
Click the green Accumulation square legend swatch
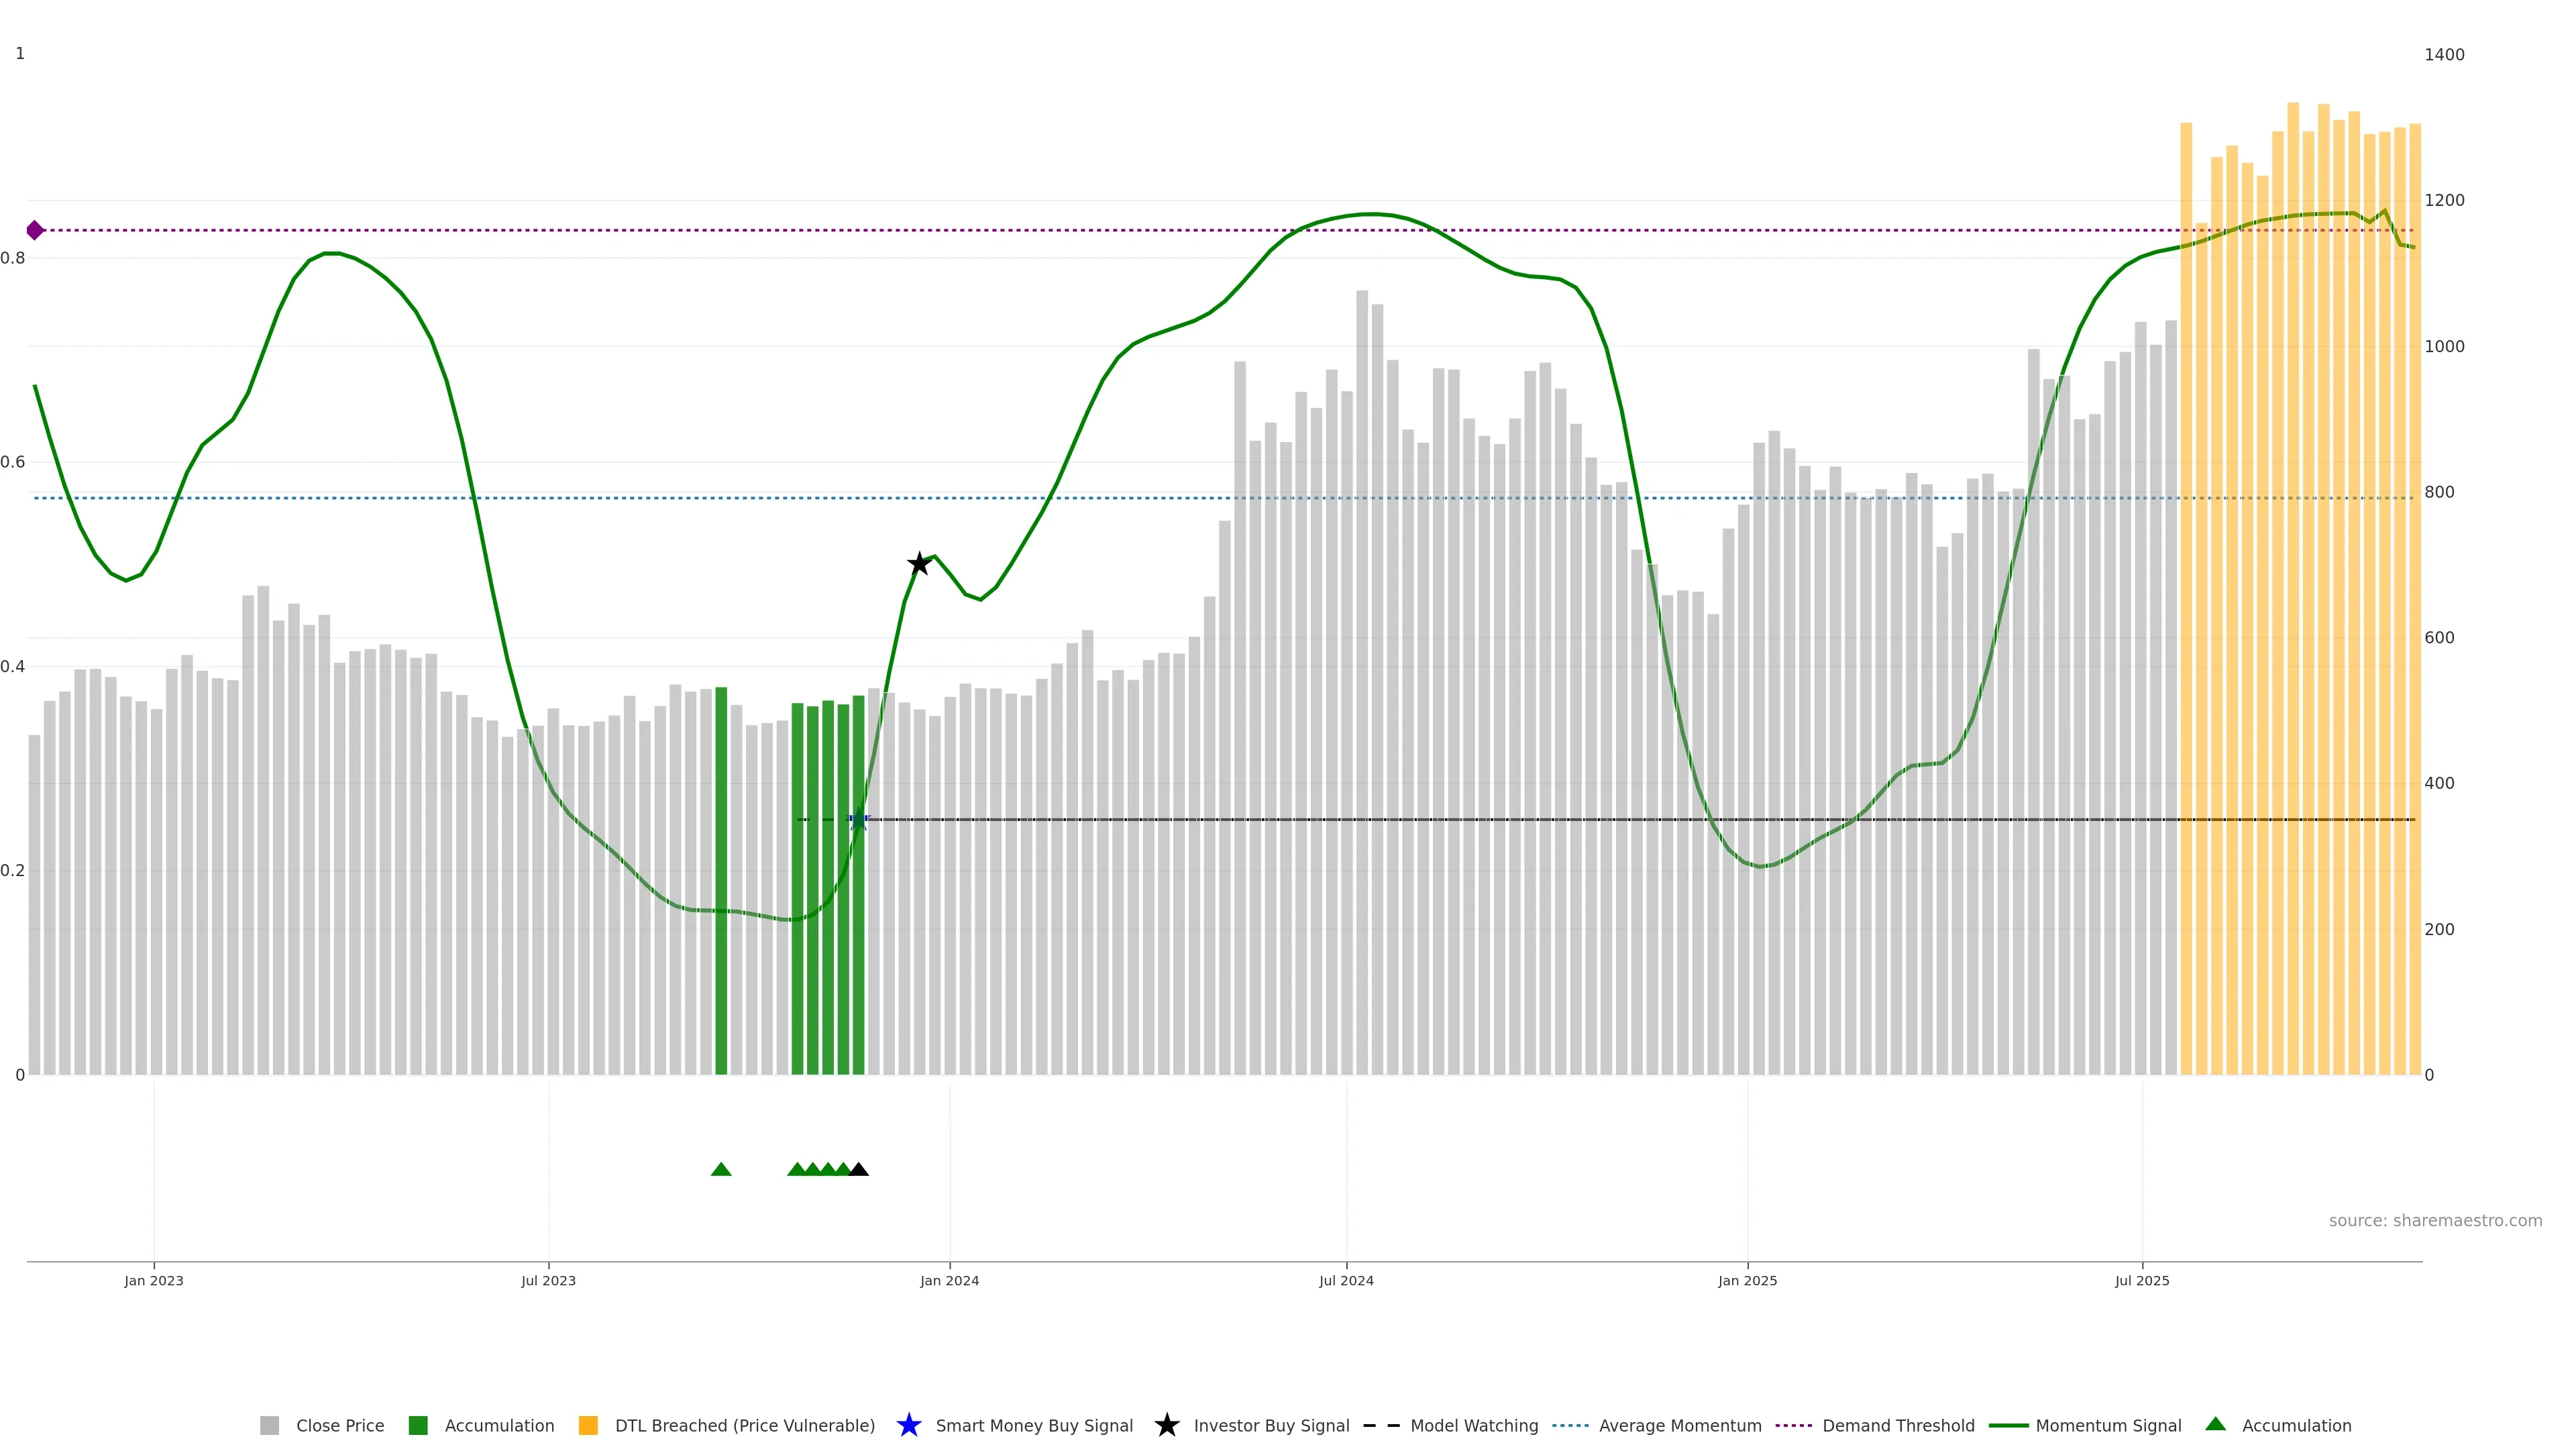[418, 1425]
